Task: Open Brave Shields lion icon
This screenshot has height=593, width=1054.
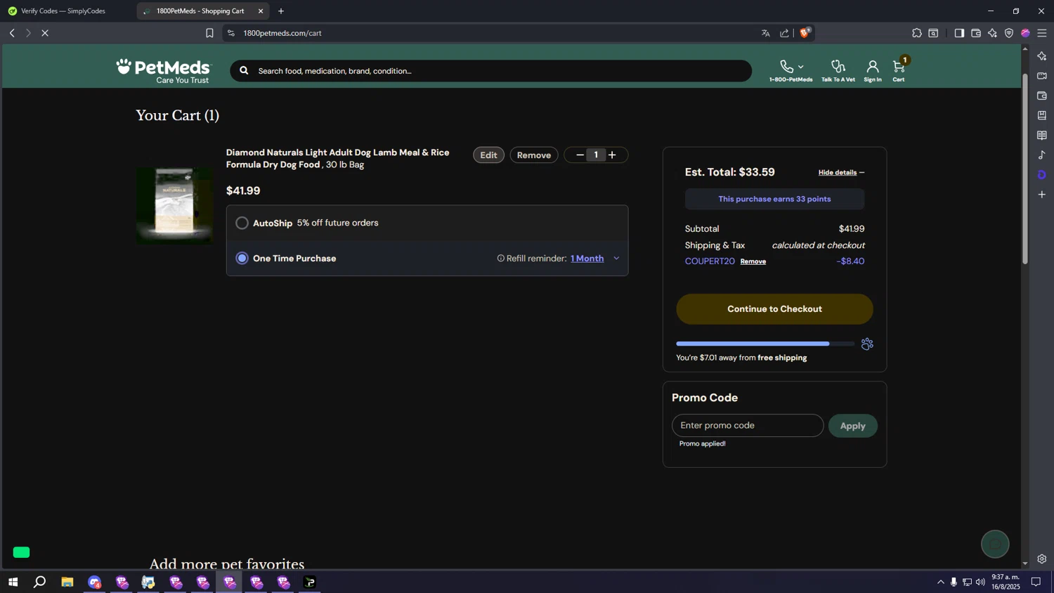Action: pyautogui.click(x=805, y=32)
